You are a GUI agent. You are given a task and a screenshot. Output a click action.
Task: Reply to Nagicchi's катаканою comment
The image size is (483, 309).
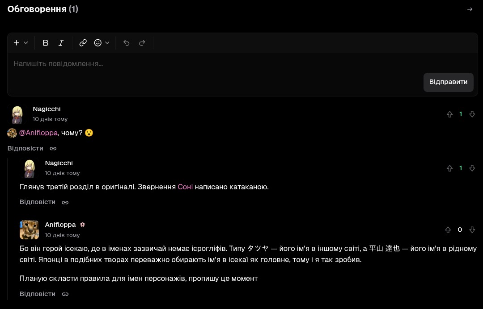[38, 202]
